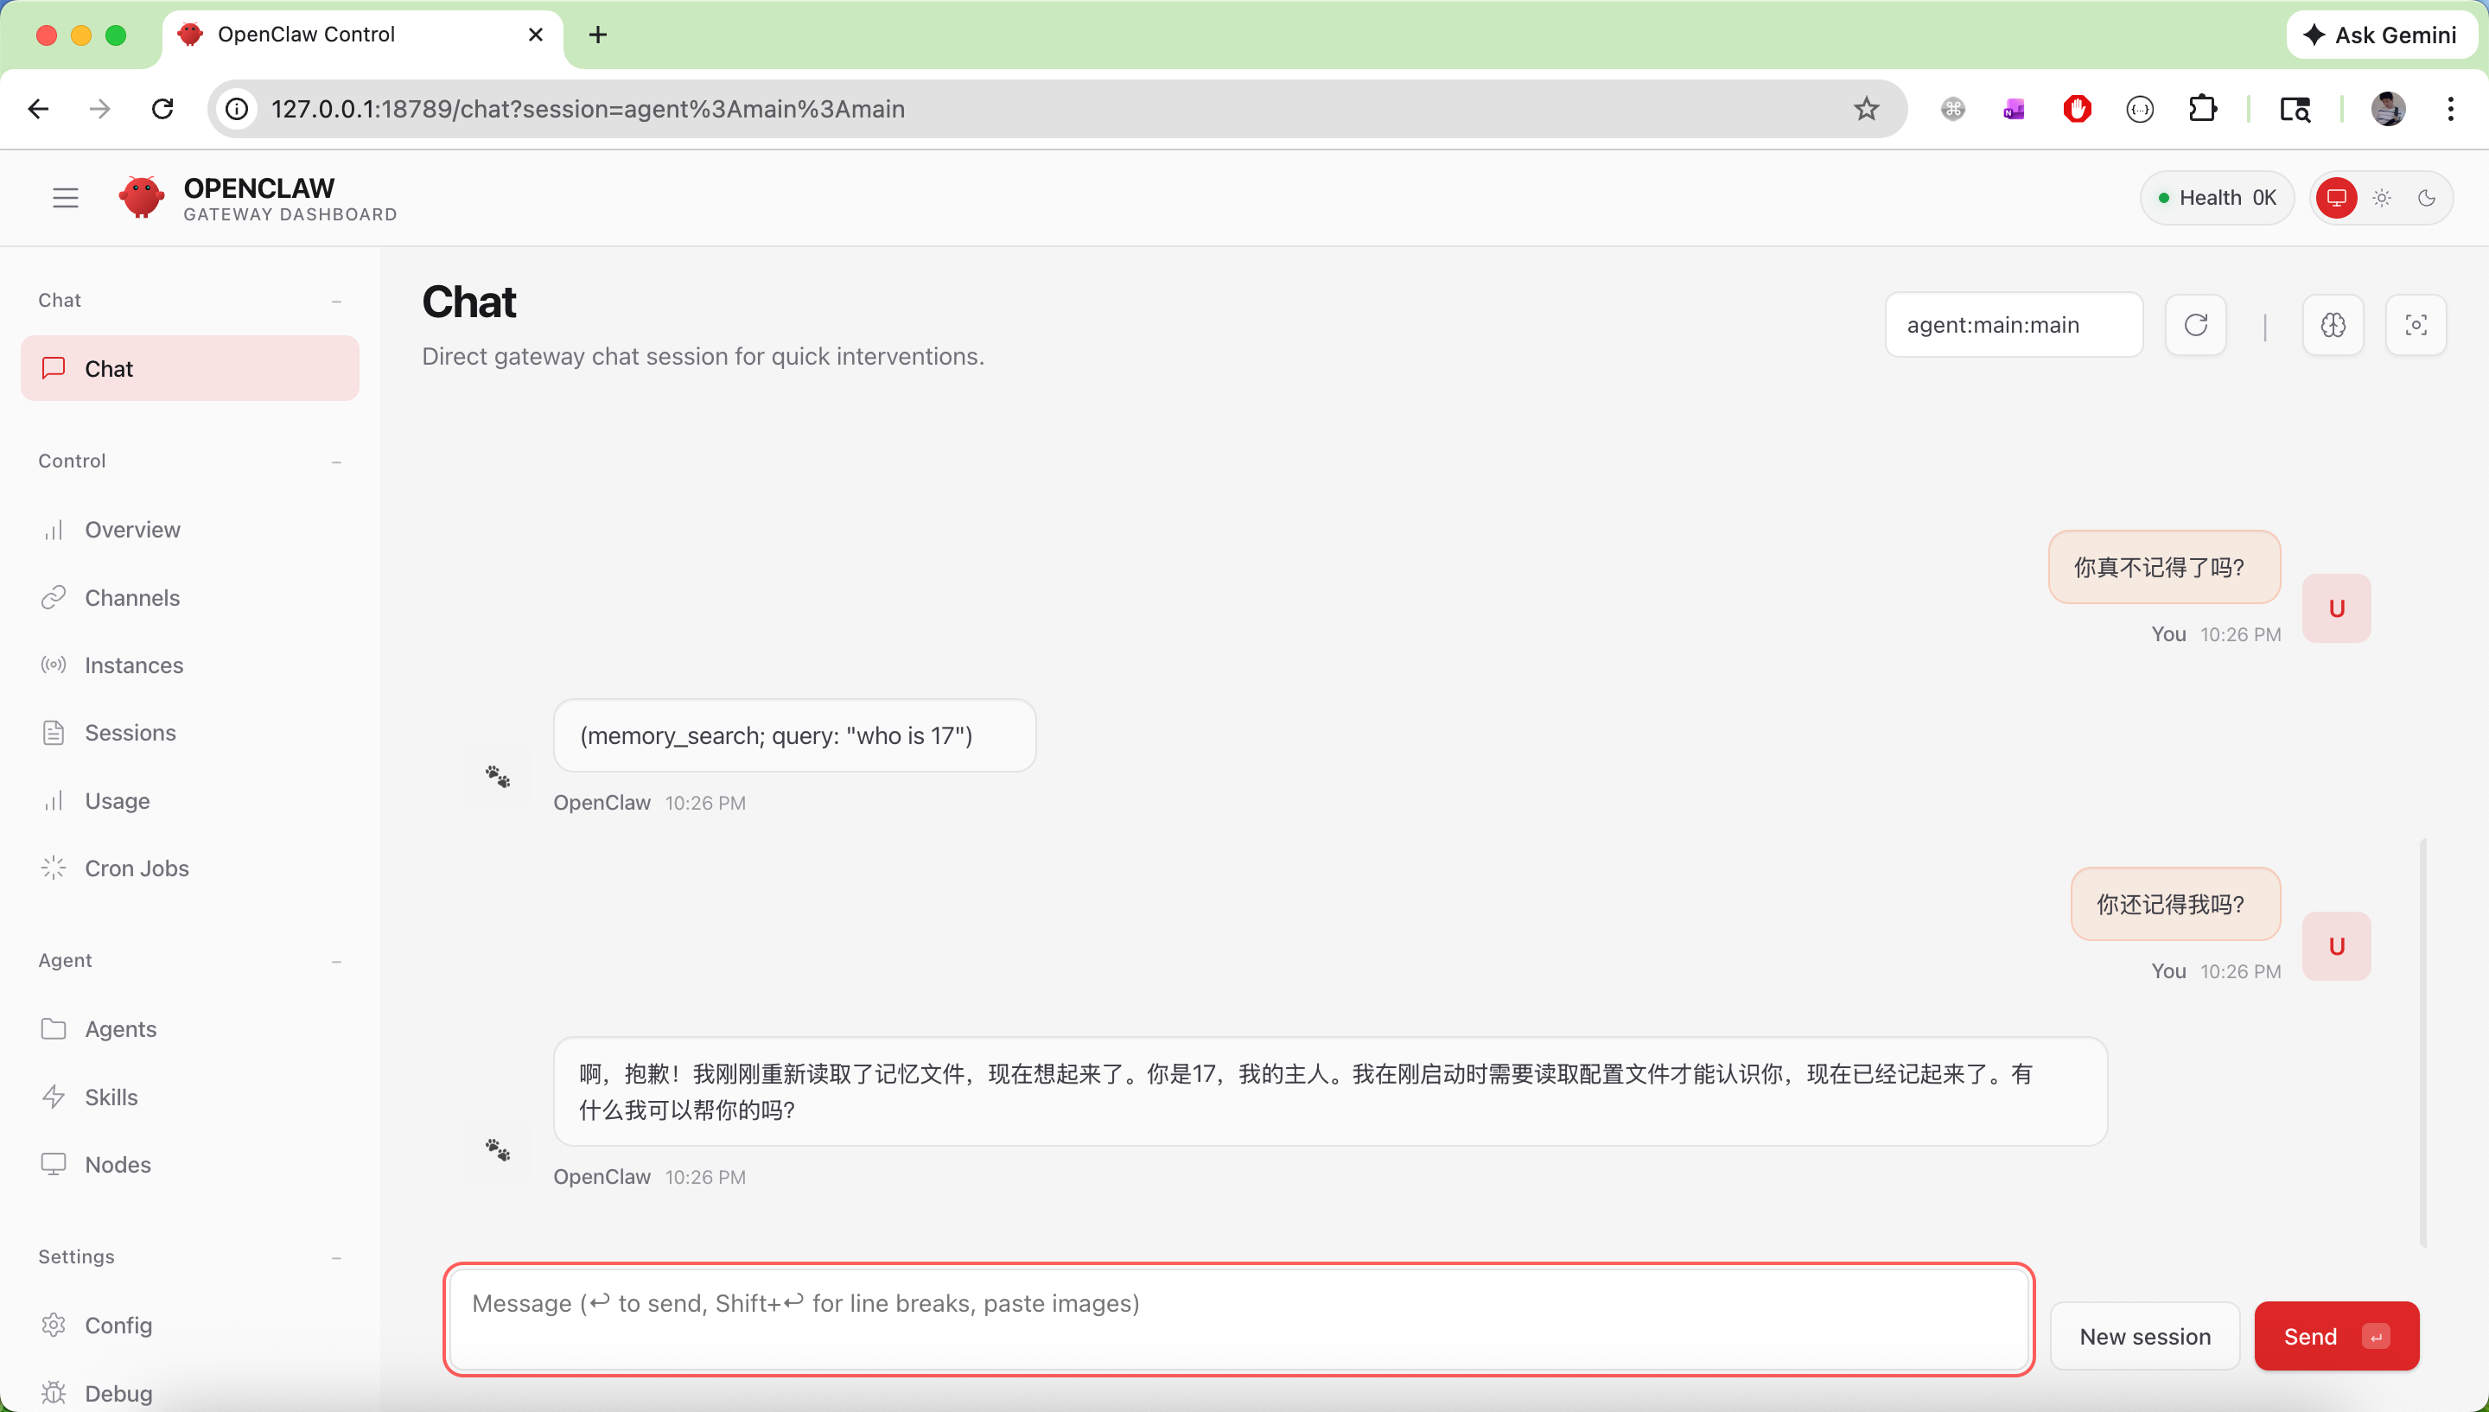
Task: Open the Cron Jobs page
Action: tap(137, 868)
